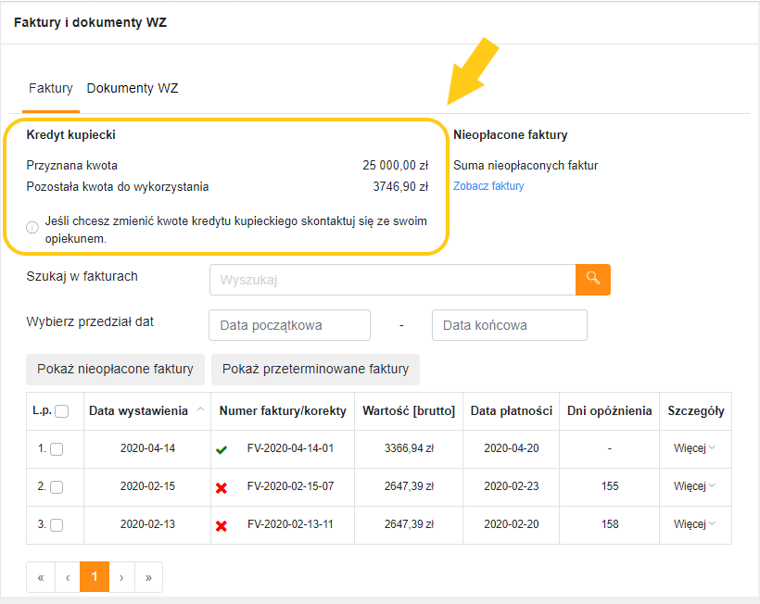760x604 pixels.
Task: Check the box for invoice row 3
Action: point(57,524)
